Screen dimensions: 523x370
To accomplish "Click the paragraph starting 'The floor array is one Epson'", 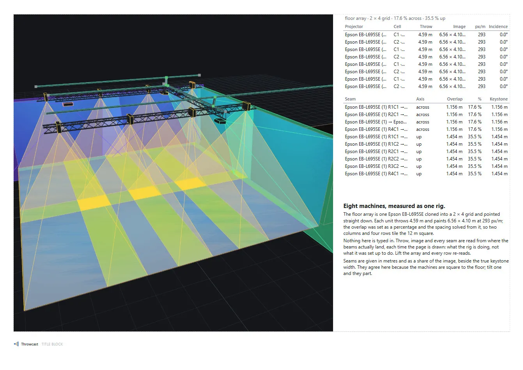I will 423,224.
